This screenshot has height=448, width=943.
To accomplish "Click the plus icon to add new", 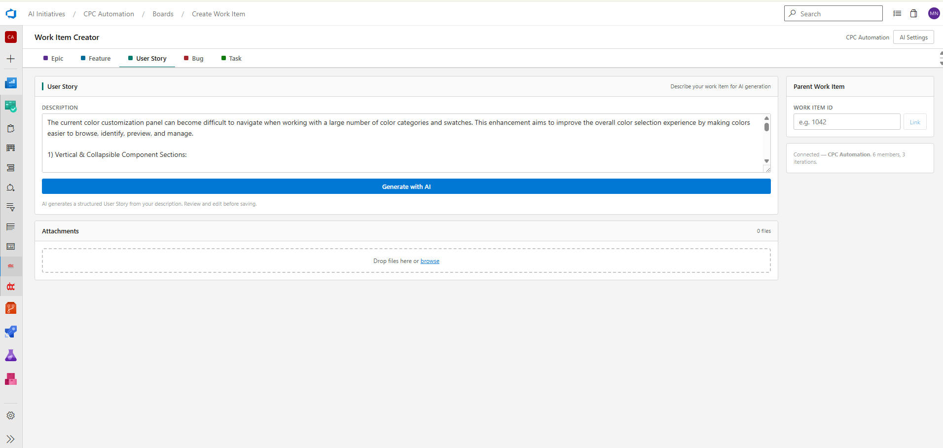I will tap(10, 59).
